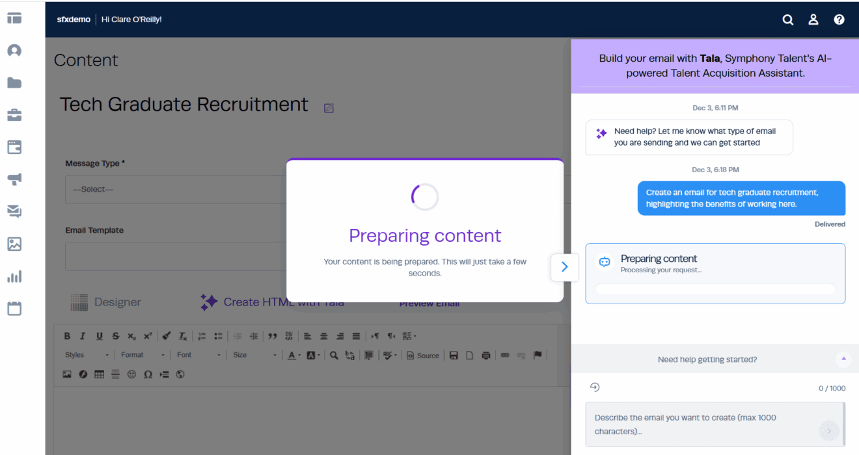Open the Preview Email link
The height and width of the screenshot is (455, 859).
[x=429, y=303]
